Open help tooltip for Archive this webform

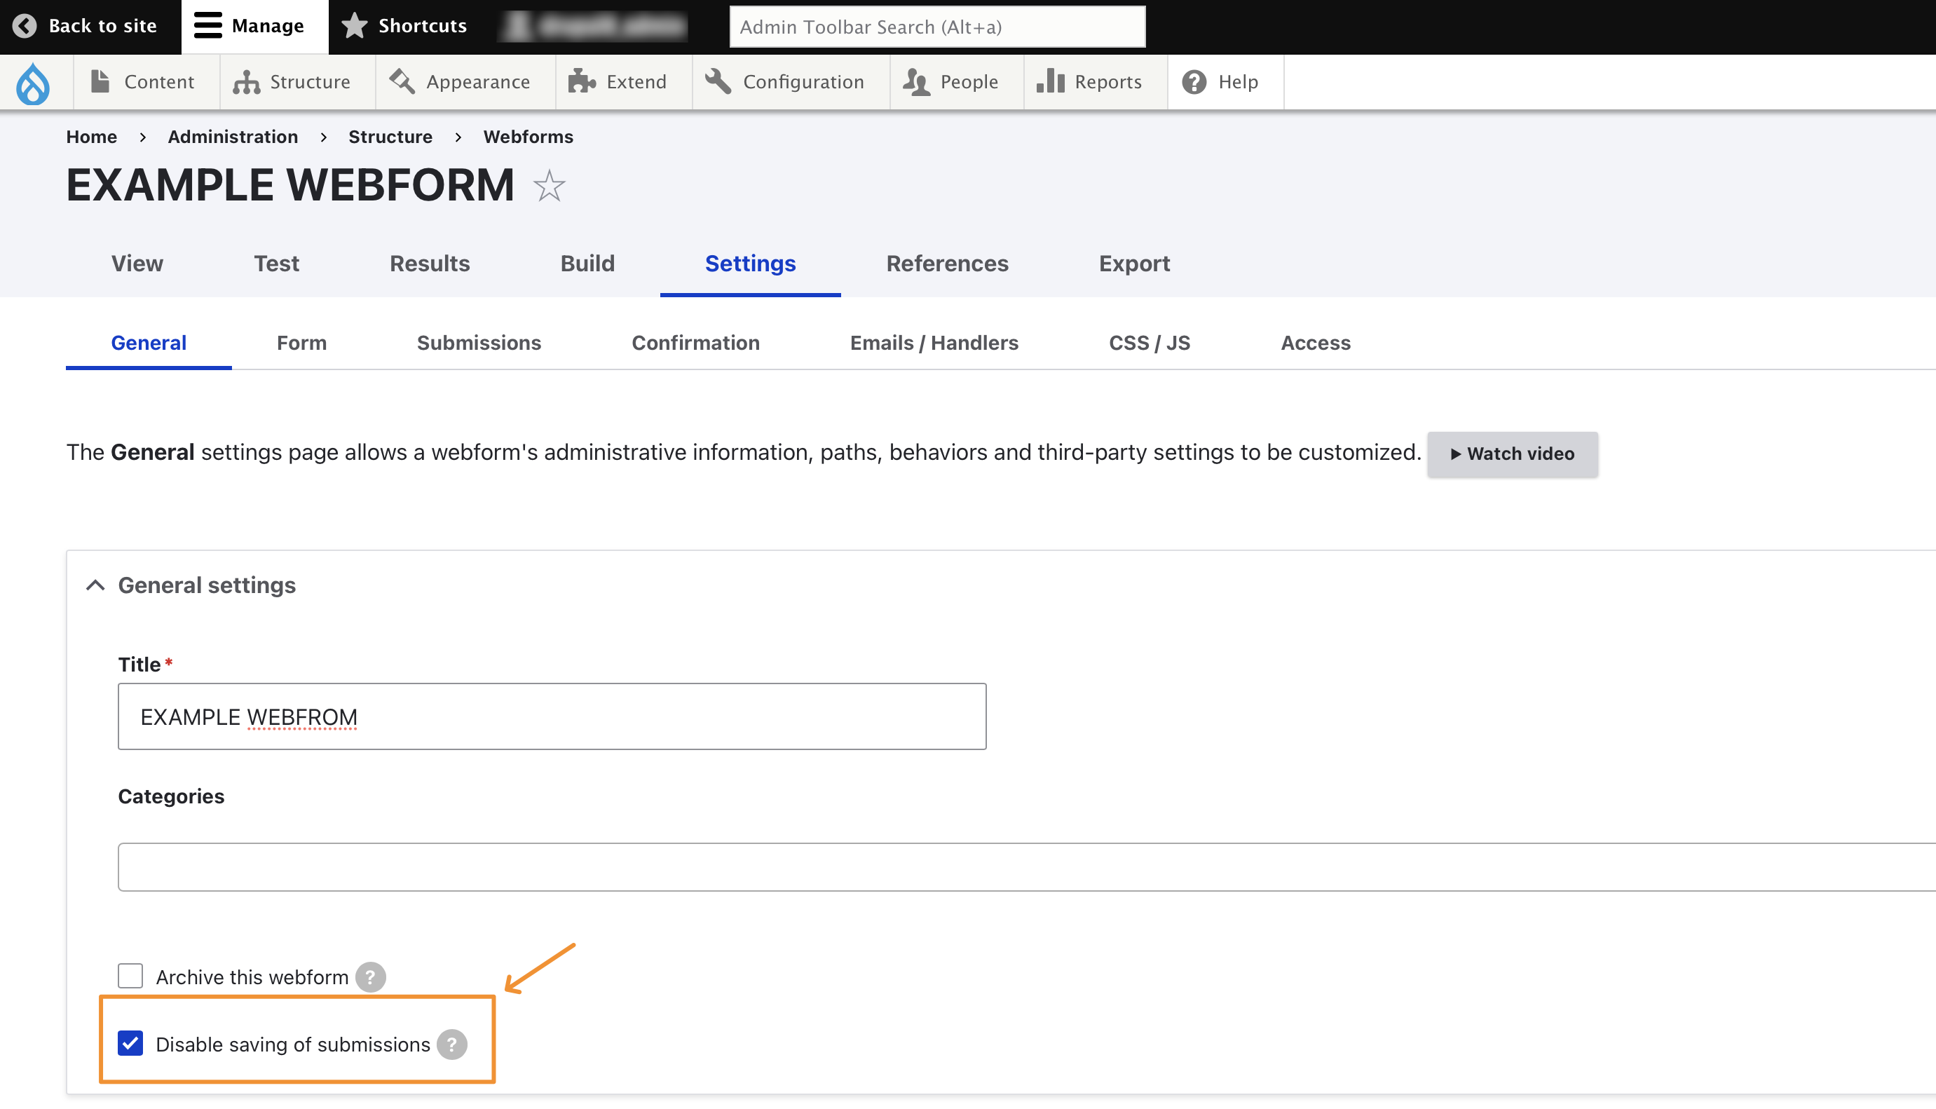tap(371, 977)
